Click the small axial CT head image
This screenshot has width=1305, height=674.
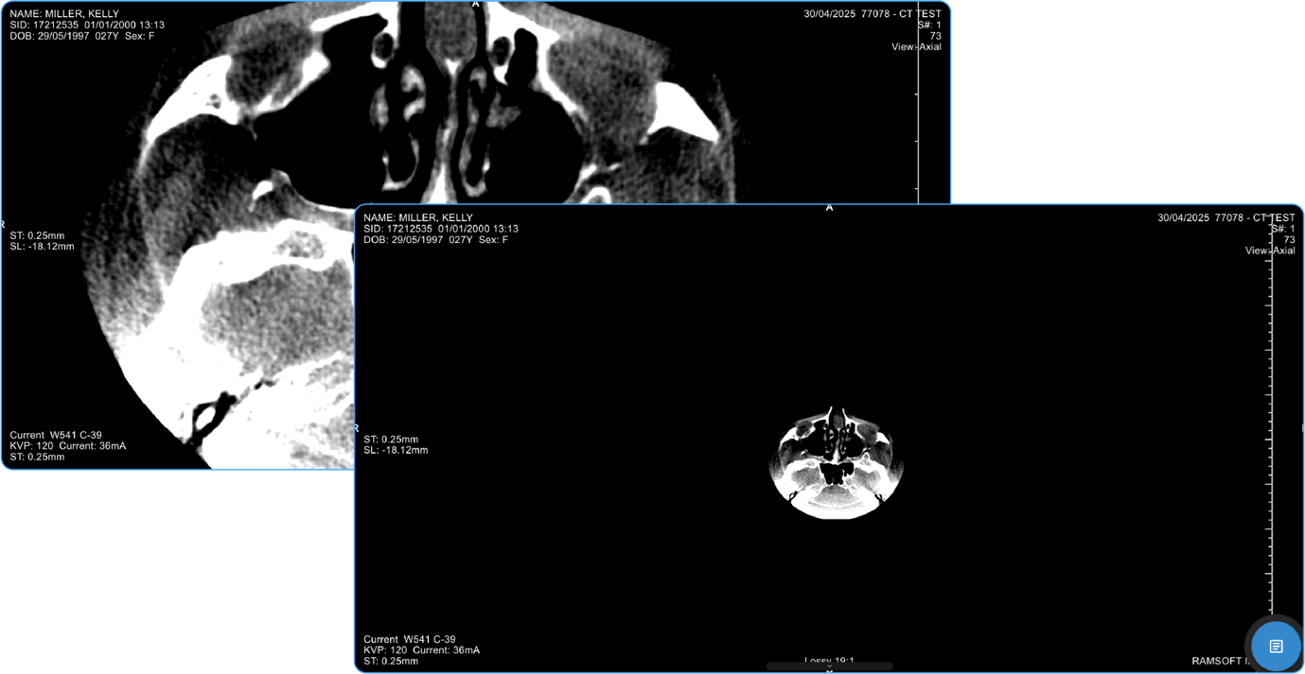(835, 463)
